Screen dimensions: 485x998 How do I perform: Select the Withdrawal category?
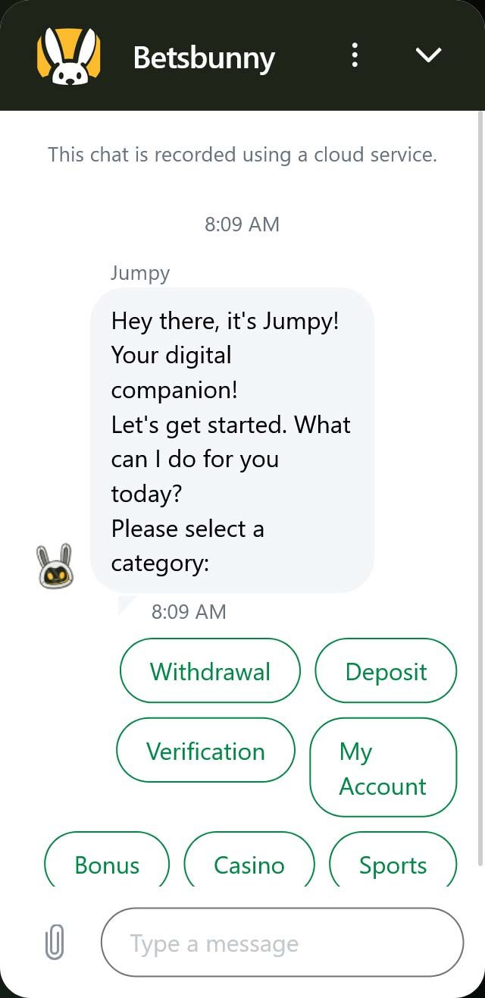pyautogui.click(x=210, y=671)
